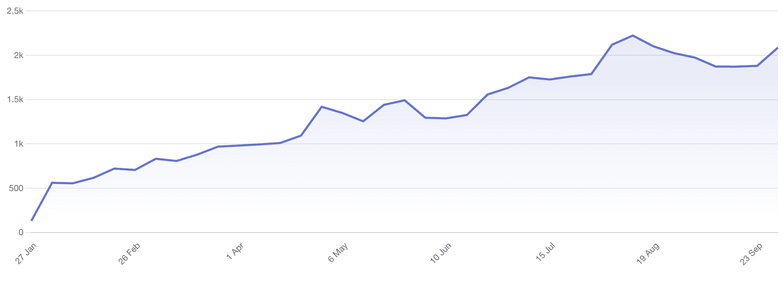
Task: Click the 23 Sep x-axis label
Action: (x=751, y=254)
